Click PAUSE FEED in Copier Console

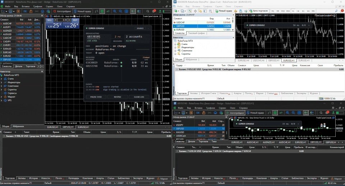(x=96, y=97)
